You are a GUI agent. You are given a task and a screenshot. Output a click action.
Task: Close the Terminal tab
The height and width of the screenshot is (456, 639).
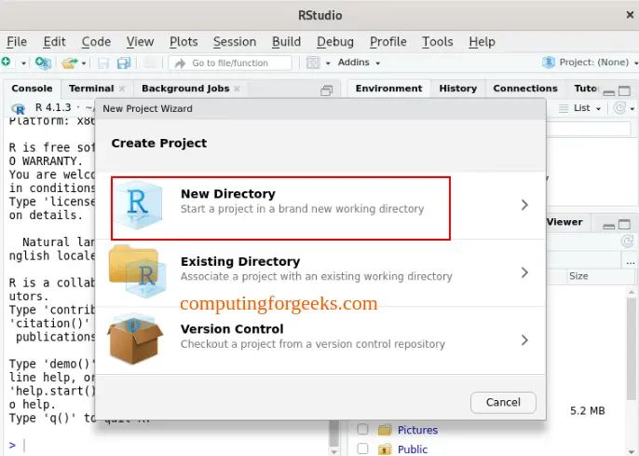point(122,89)
